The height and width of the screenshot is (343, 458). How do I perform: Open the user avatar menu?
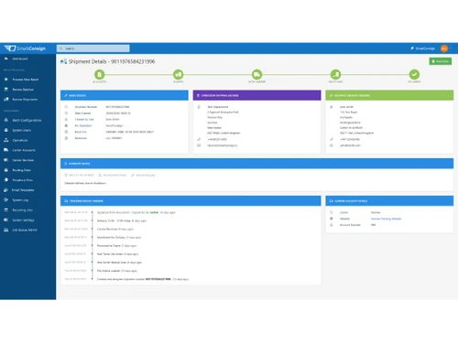[444, 48]
